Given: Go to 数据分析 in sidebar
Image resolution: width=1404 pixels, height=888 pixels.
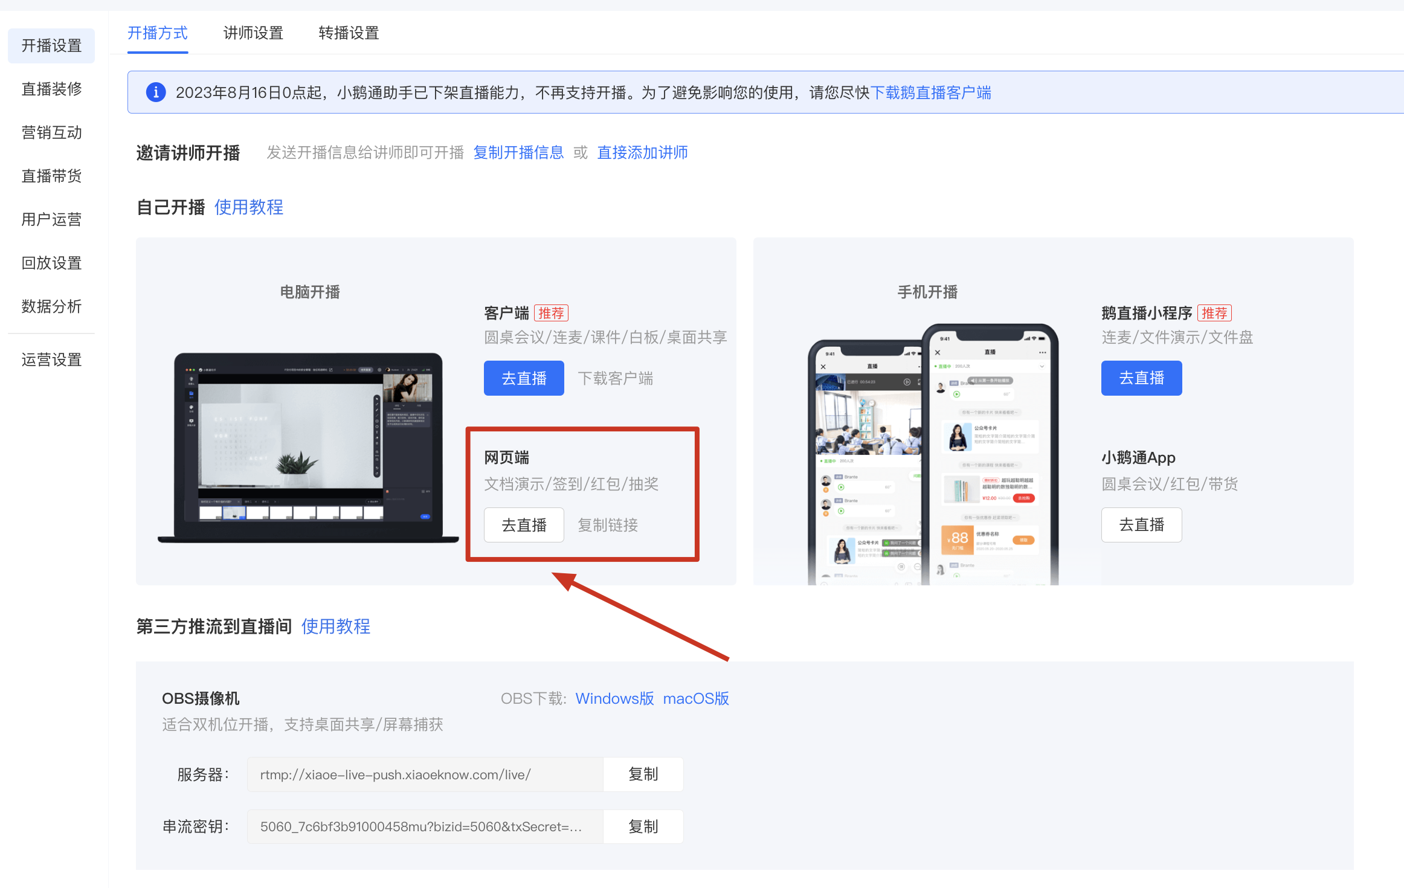Looking at the screenshot, I should (51, 307).
